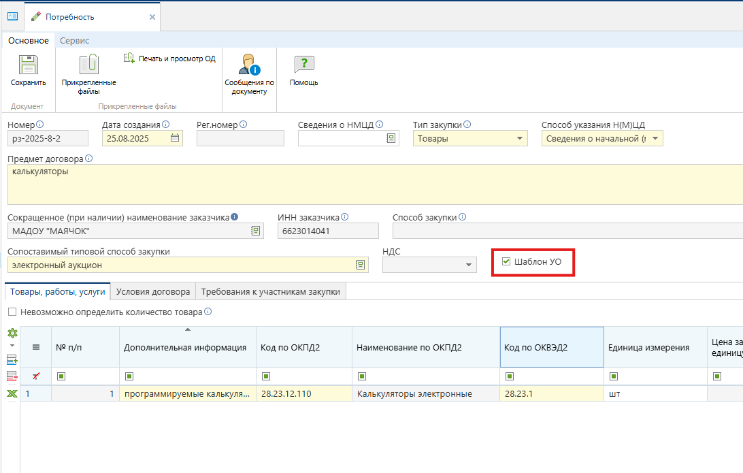The width and height of the screenshot is (743, 473).
Task: Toggle filter box under Единица измерения
Action: [x=614, y=376]
